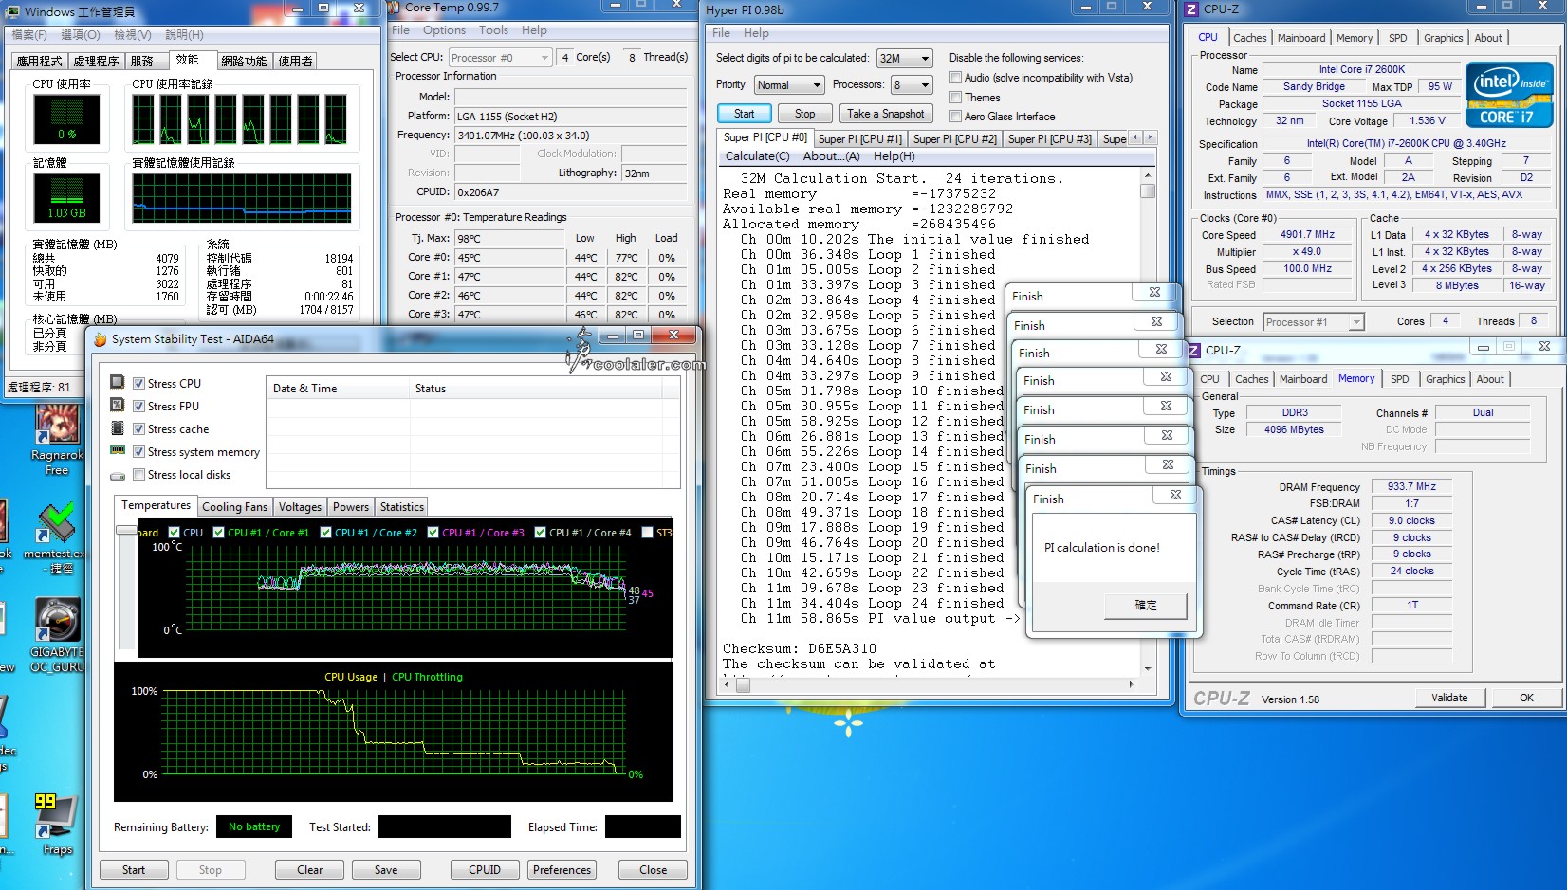
Task: Open the SPD tab in lower CPU-Z window
Action: coord(1399,379)
